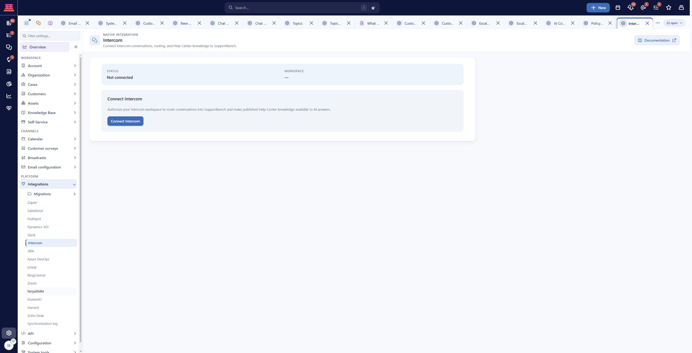Screen dimensions: 692x353
Task: Open the cases list icon with 61 badge
Action: click(x=9, y=23)
